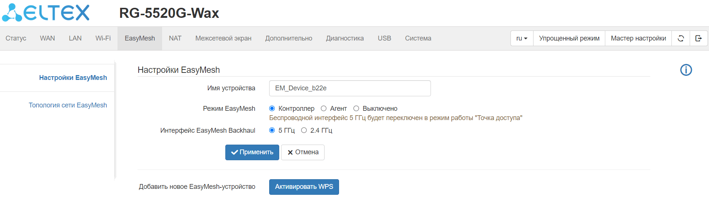Open the ru language dropdown
Screen dimensions: 709x200
coord(522,38)
